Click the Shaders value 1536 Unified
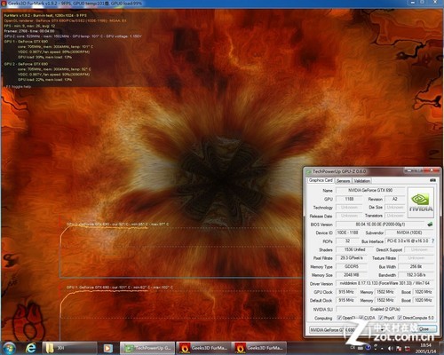Screen dimensions: 444x355 (x=354, y=249)
